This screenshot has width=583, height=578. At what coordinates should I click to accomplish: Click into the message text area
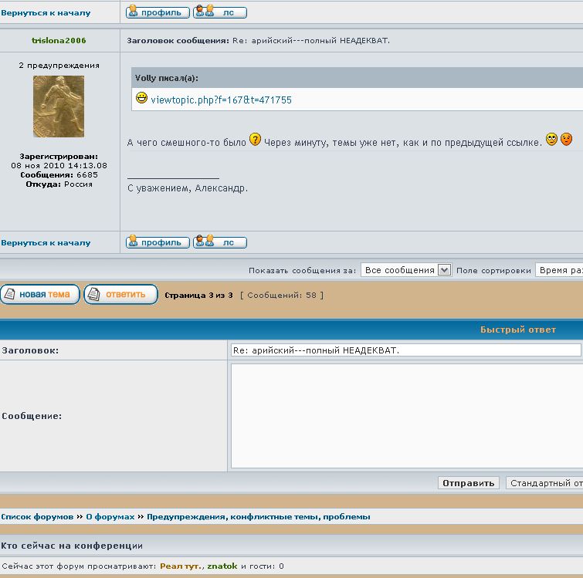click(405, 415)
